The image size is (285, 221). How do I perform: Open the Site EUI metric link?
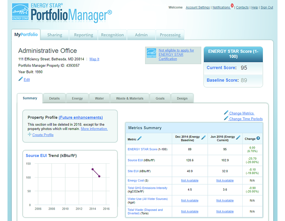point(133,171)
